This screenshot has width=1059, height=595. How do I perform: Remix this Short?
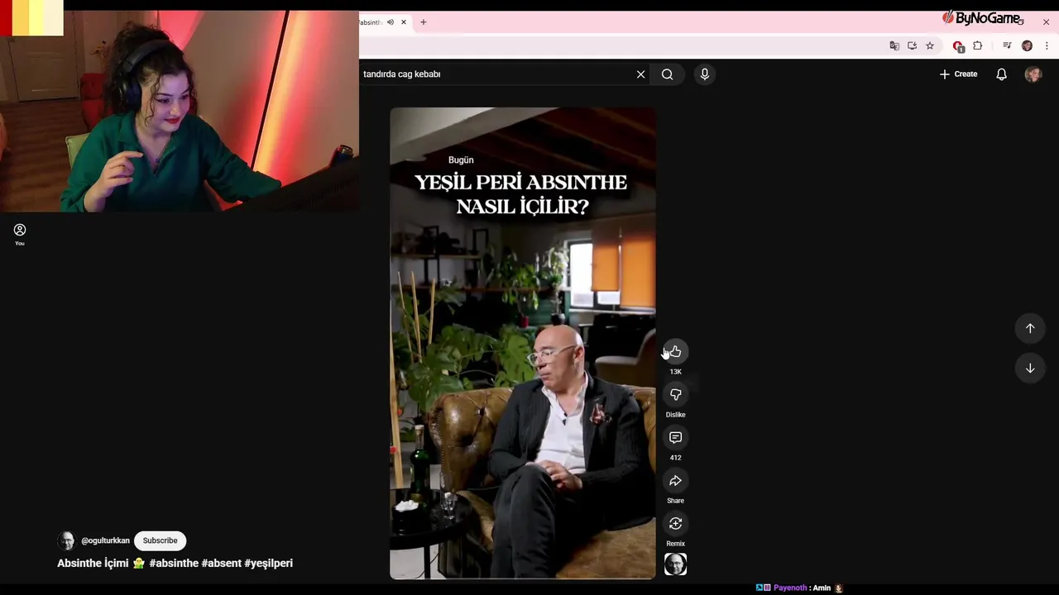(675, 524)
